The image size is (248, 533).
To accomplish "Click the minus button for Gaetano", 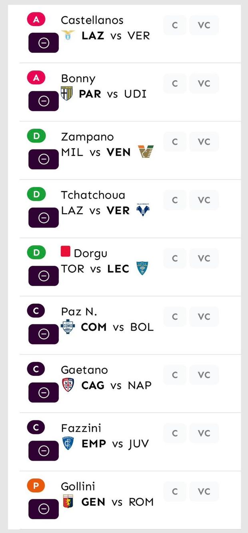I will pyautogui.click(x=44, y=392).
